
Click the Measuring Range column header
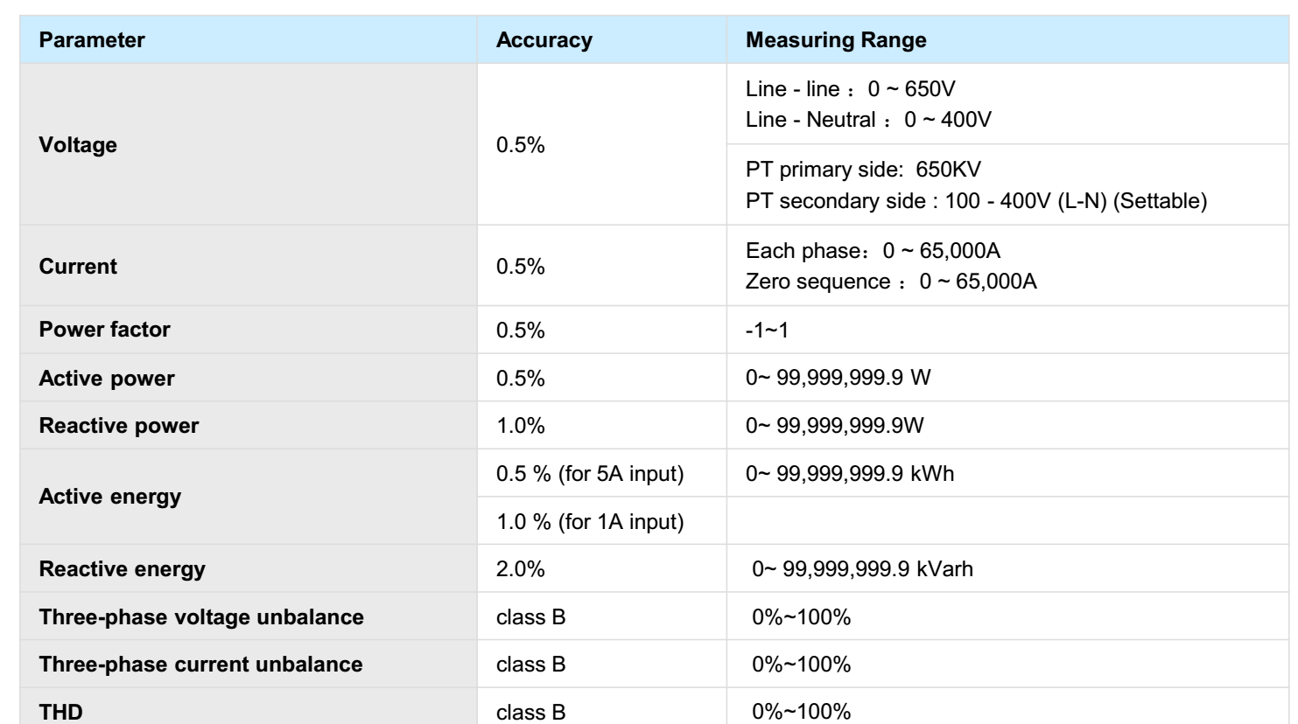[835, 40]
